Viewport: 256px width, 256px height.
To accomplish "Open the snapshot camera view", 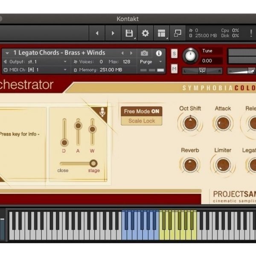I will coord(144,53).
